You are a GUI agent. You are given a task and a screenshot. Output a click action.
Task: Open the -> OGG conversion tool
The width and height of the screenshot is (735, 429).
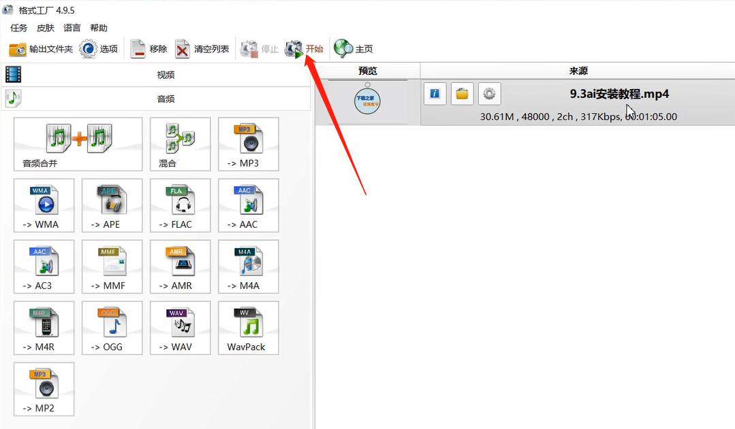(x=112, y=328)
